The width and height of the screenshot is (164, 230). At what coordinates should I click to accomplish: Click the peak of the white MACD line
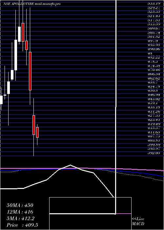pos(70,165)
